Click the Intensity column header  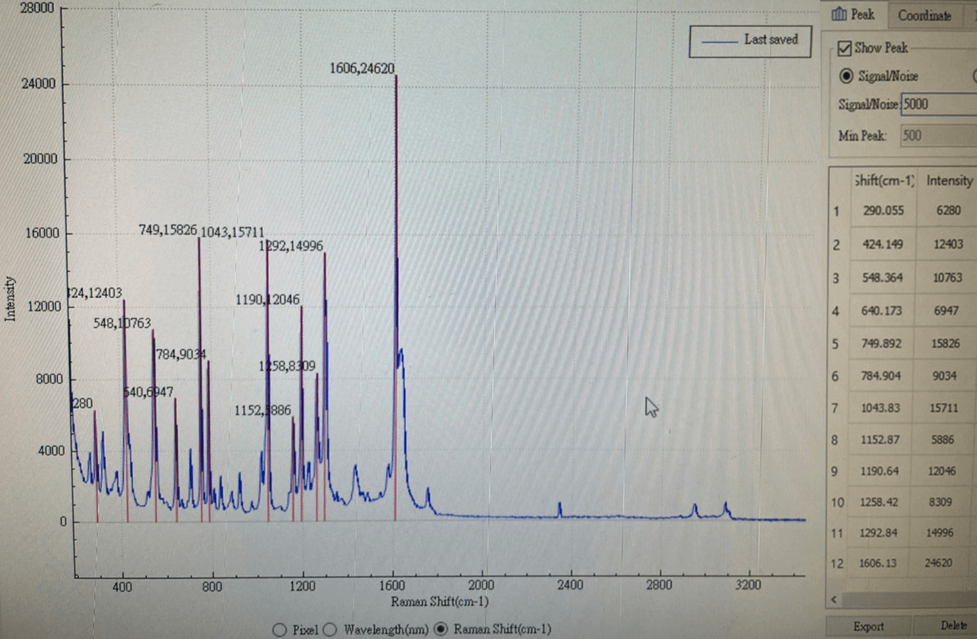click(x=949, y=181)
